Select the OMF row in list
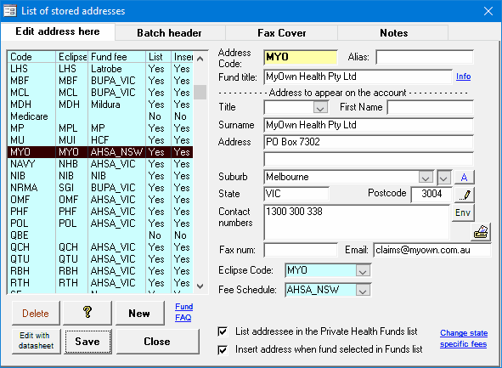This screenshot has height=368, width=502. [100, 200]
